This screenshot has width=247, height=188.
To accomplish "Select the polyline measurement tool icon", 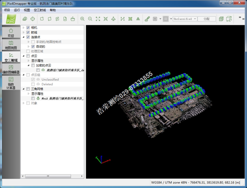I will point(123,19).
